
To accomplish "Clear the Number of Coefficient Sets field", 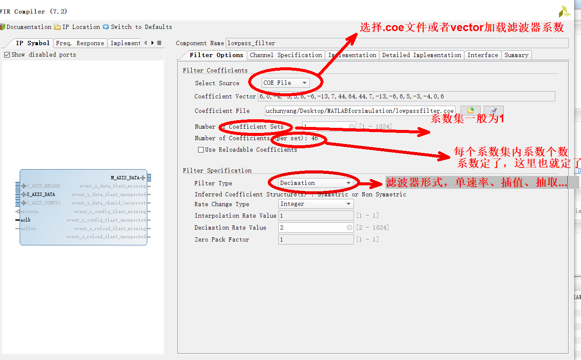I will (x=351, y=127).
